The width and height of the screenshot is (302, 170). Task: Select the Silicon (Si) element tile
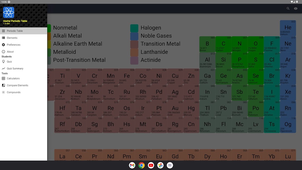tap(223, 60)
